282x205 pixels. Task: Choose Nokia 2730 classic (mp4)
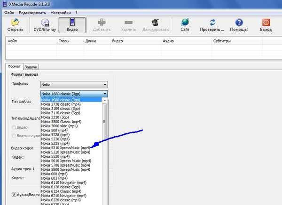71,104
